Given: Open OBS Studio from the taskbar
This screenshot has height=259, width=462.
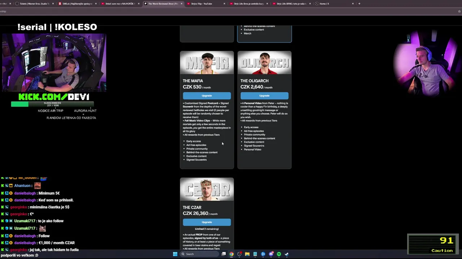Looking at the screenshot, I should click(x=239, y=254).
